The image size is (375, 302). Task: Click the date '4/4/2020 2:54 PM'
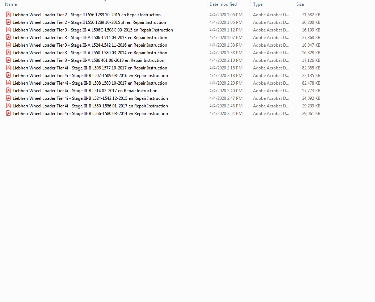click(226, 114)
